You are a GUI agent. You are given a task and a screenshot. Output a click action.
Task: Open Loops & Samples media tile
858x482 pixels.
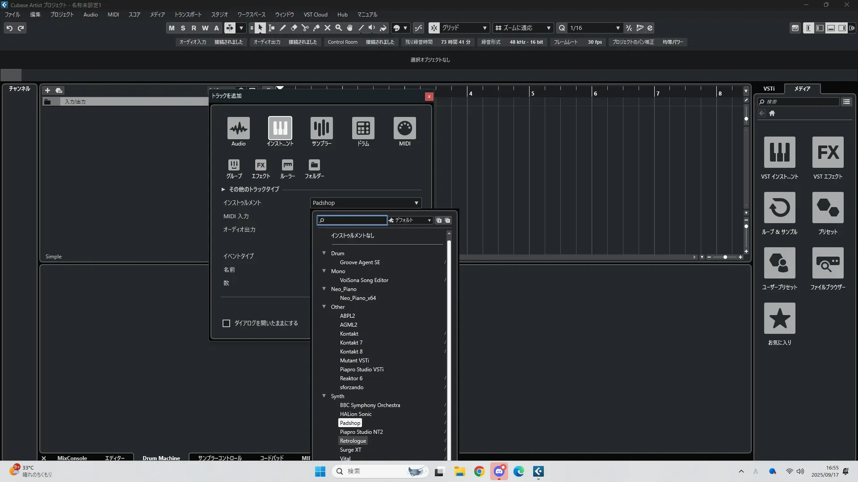click(x=779, y=208)
